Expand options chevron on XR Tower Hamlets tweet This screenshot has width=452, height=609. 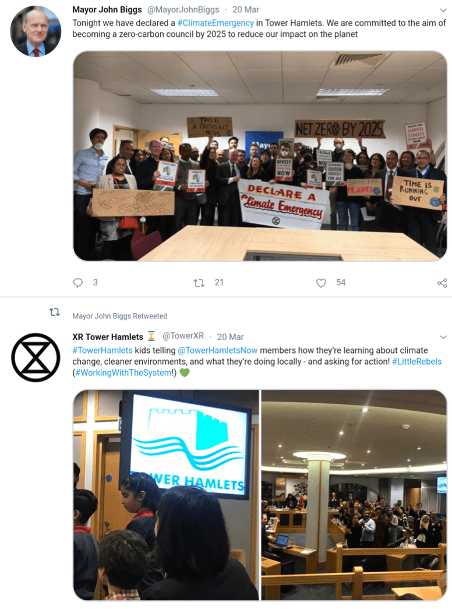[443, 337]
